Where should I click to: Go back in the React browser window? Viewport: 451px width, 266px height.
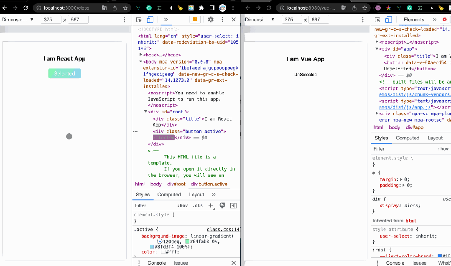click(5, 8)
